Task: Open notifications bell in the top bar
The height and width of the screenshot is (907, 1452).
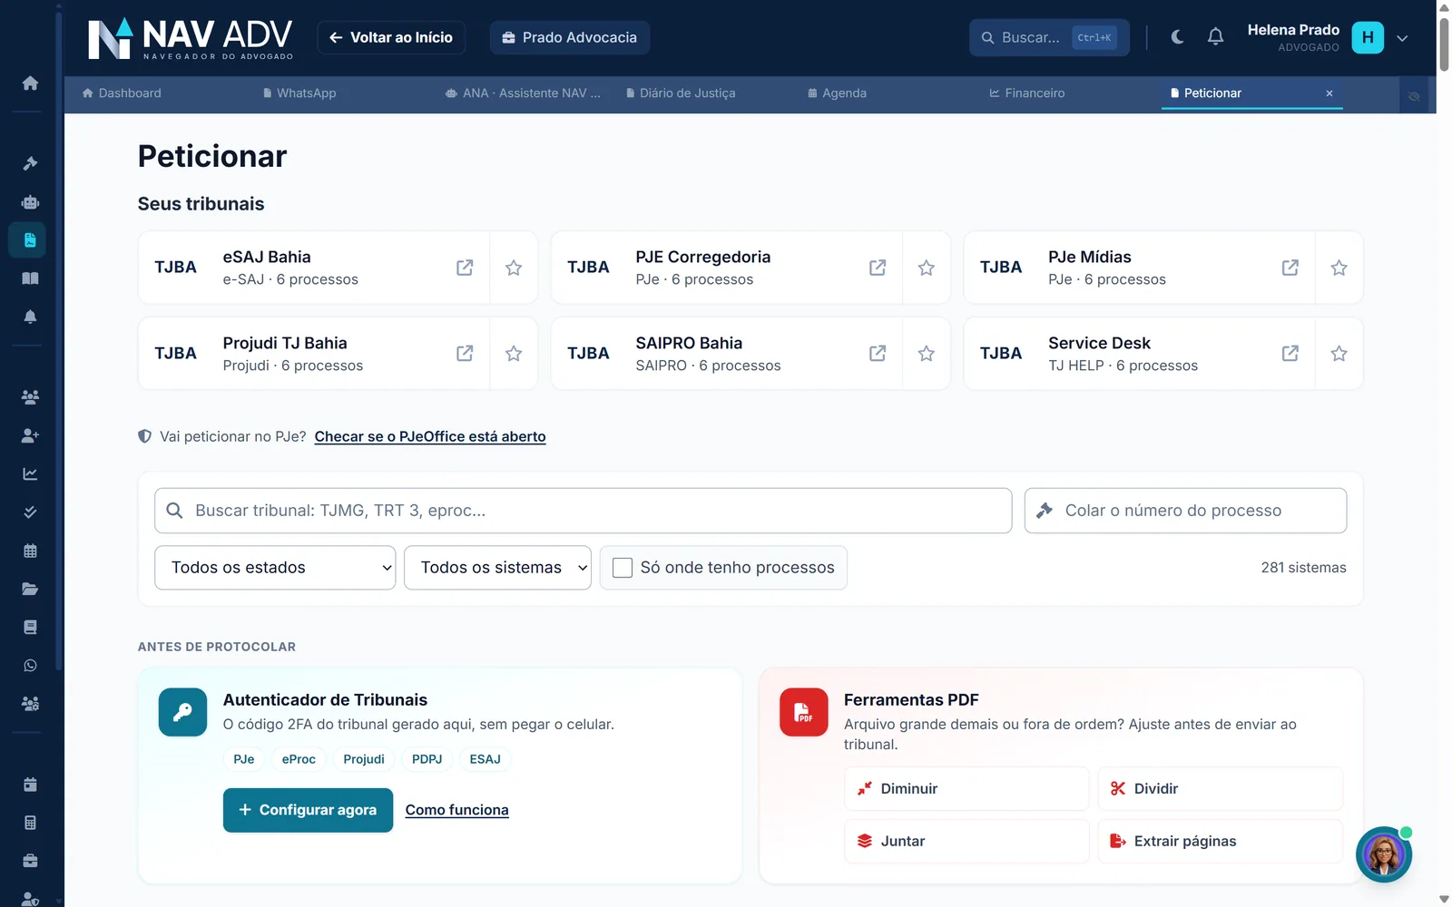Action: [1215, 37]
